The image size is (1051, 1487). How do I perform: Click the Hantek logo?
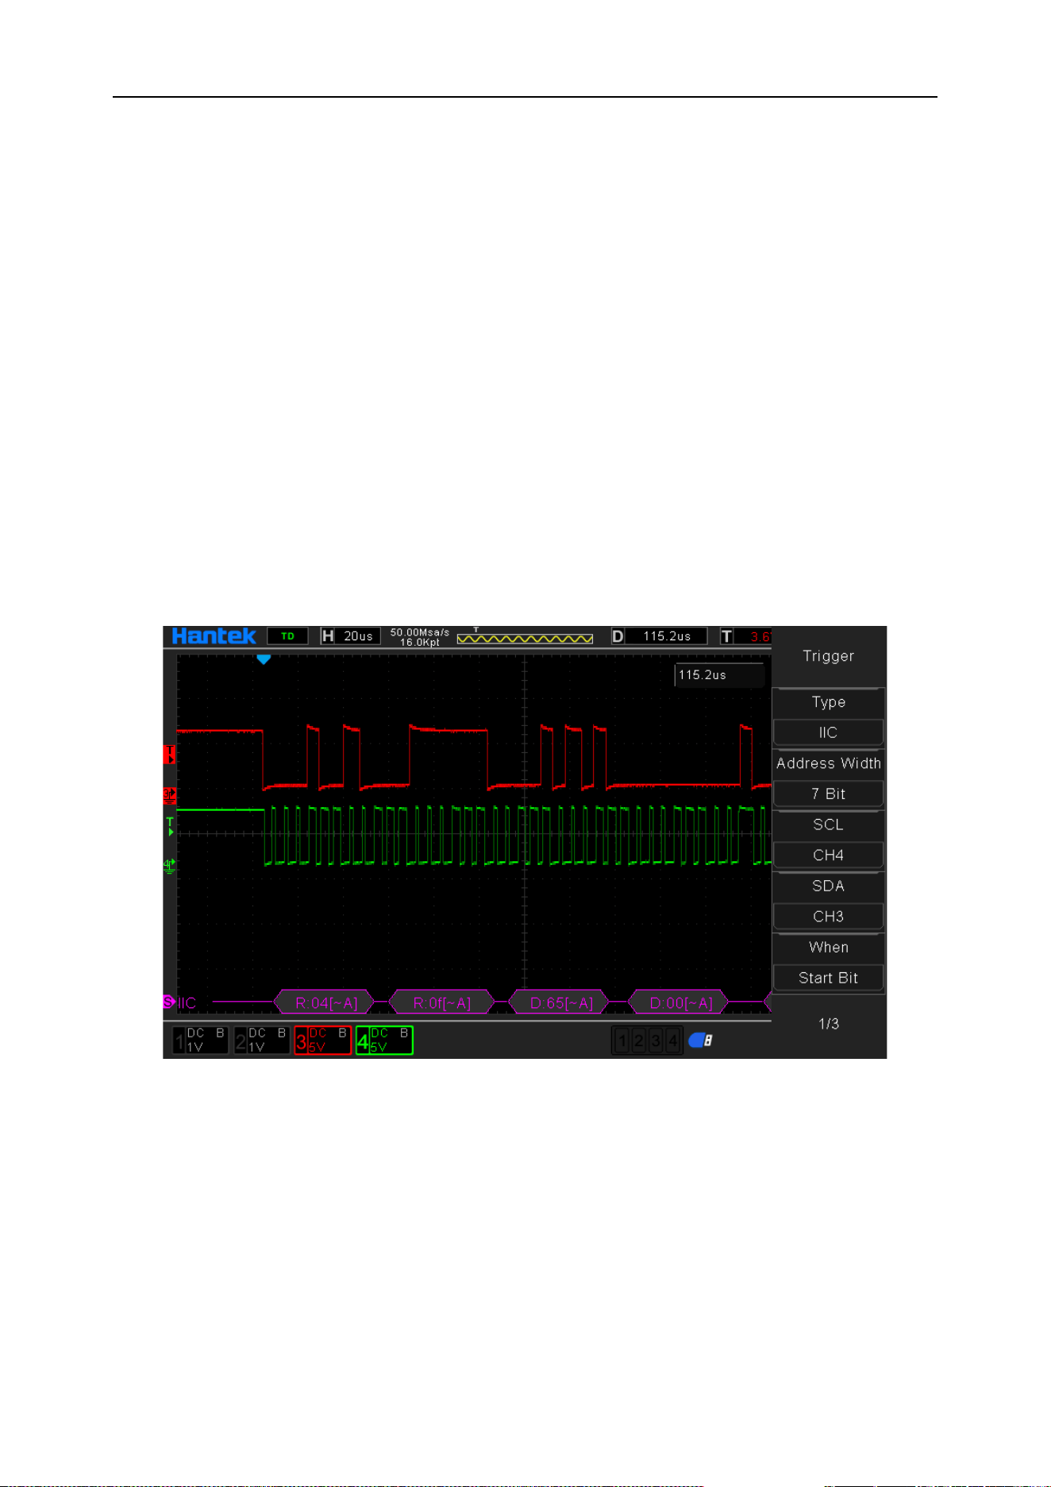point(214,636)
